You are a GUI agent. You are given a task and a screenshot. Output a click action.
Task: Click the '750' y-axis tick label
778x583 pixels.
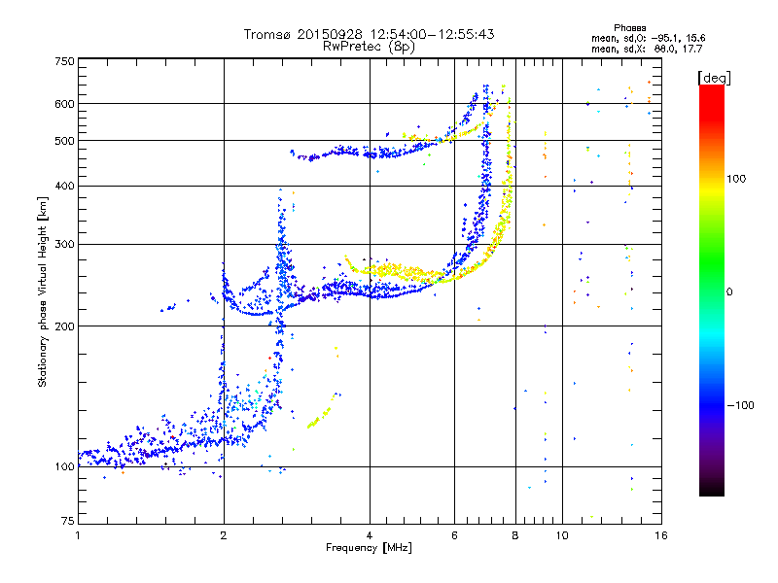coord(64,61)
